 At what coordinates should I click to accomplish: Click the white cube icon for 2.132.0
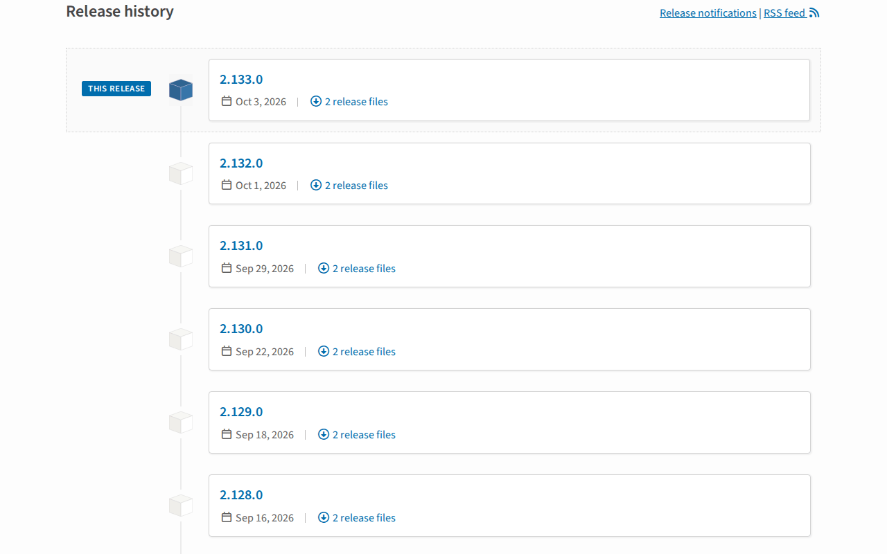click(x=181, y=173)
